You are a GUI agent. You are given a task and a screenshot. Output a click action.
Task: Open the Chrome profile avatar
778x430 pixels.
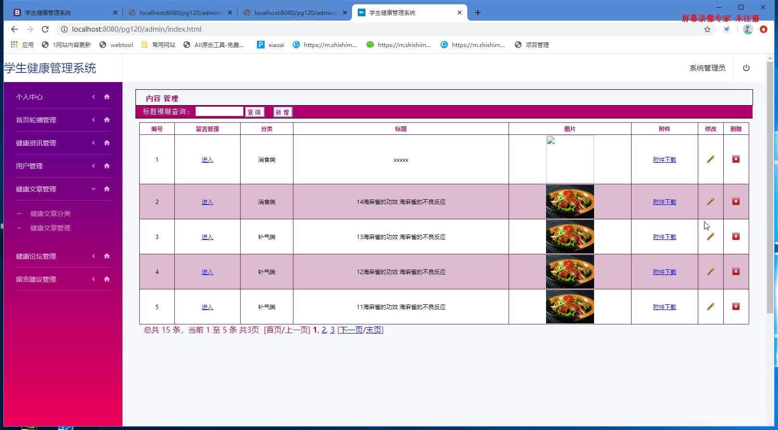[x=748, y=29]
